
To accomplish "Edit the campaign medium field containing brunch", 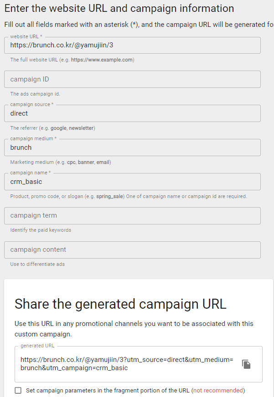I will pos(132,148).
